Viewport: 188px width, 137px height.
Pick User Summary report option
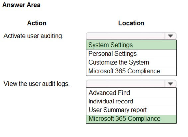pos(131,110)
